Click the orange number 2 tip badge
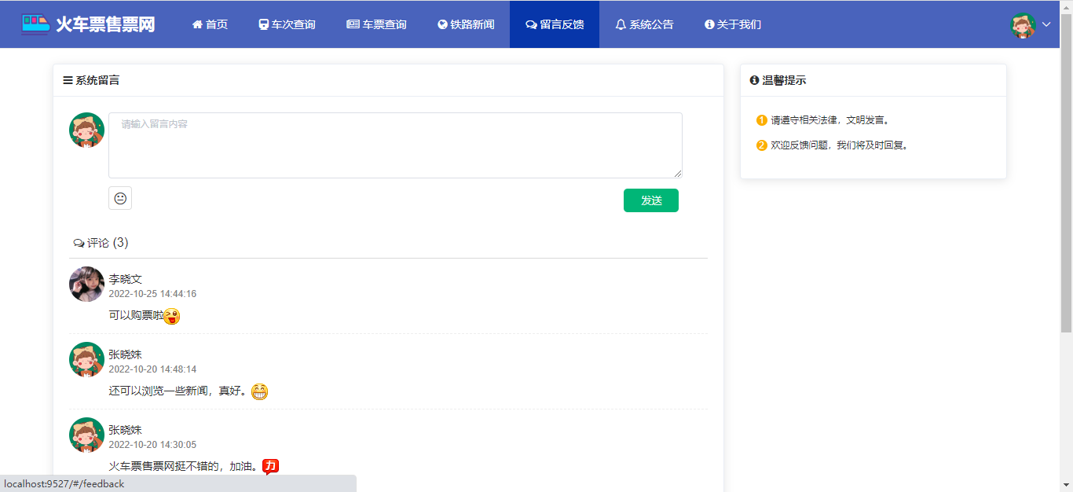1073x492 pixels. click(761, 145)
